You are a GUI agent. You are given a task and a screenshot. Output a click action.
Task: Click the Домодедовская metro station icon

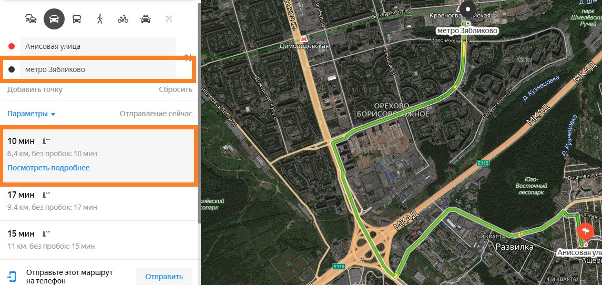coord(304,39)
